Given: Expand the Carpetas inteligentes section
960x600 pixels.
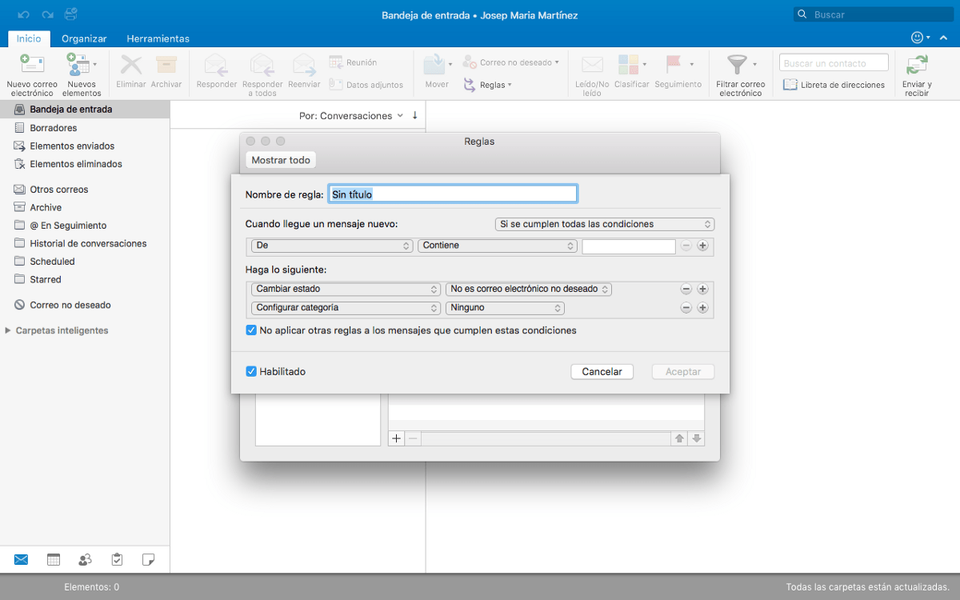Looking at the screenshot, I should pyautogui.click(x=8, y=330).
